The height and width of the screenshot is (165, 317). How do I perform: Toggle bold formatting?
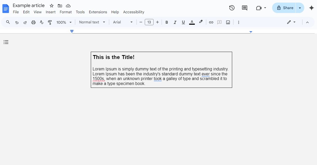click(x=167, y=22)
